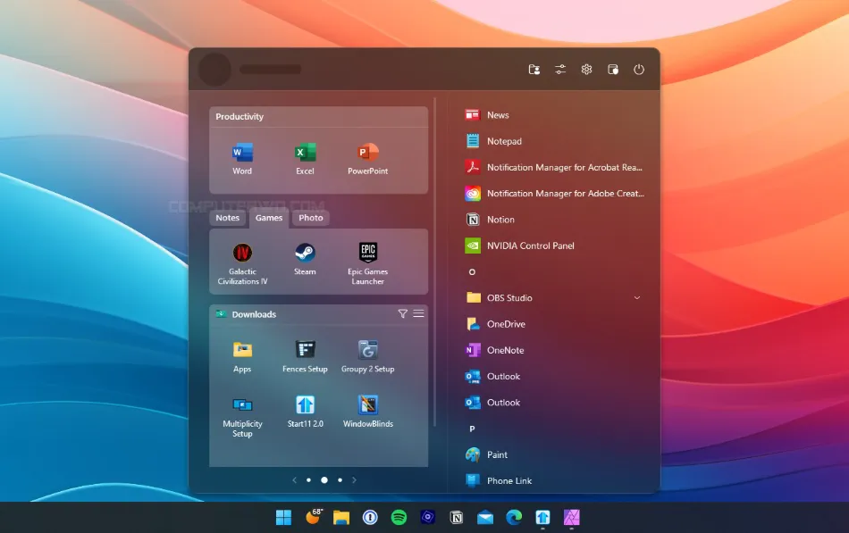Screen dimensions: 849x533
Task: Click the Productivity group title
Action: click(x=240, y=116)
